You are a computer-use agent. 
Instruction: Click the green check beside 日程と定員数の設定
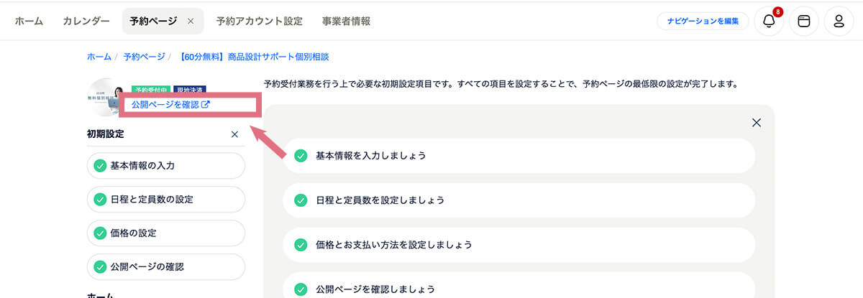(100, 200)
